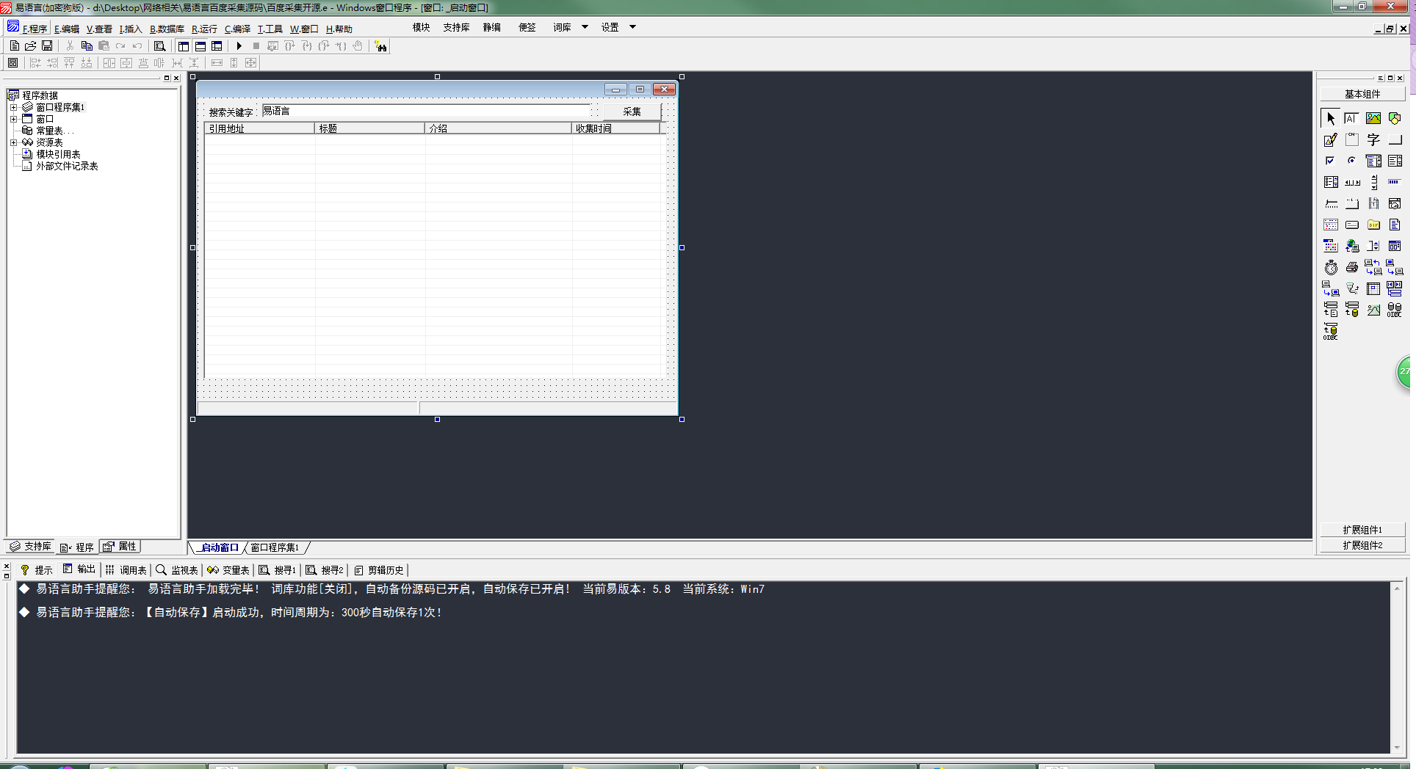Expand the 资源表 tree node
Viewport: 1416px width, 769px height.
tap(13, 142)
